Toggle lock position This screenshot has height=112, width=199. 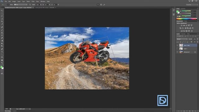185,42
